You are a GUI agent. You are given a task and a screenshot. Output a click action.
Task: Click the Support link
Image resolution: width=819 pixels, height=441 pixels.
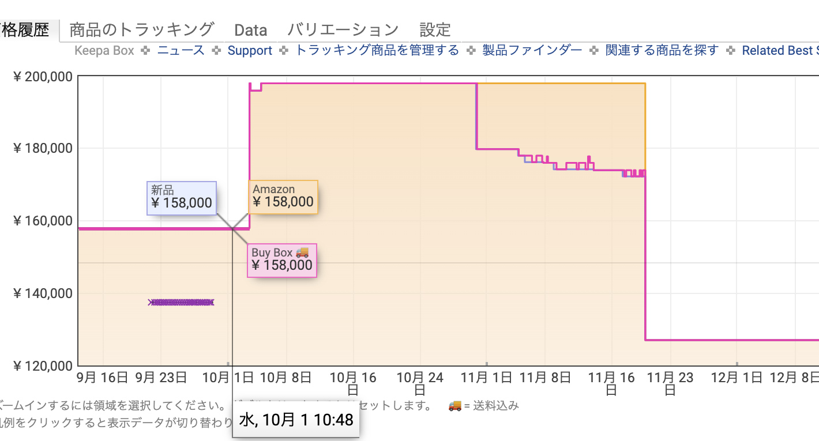pyautogui.click(x=250, y=51)
